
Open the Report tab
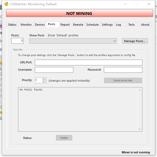pos(65,25)
